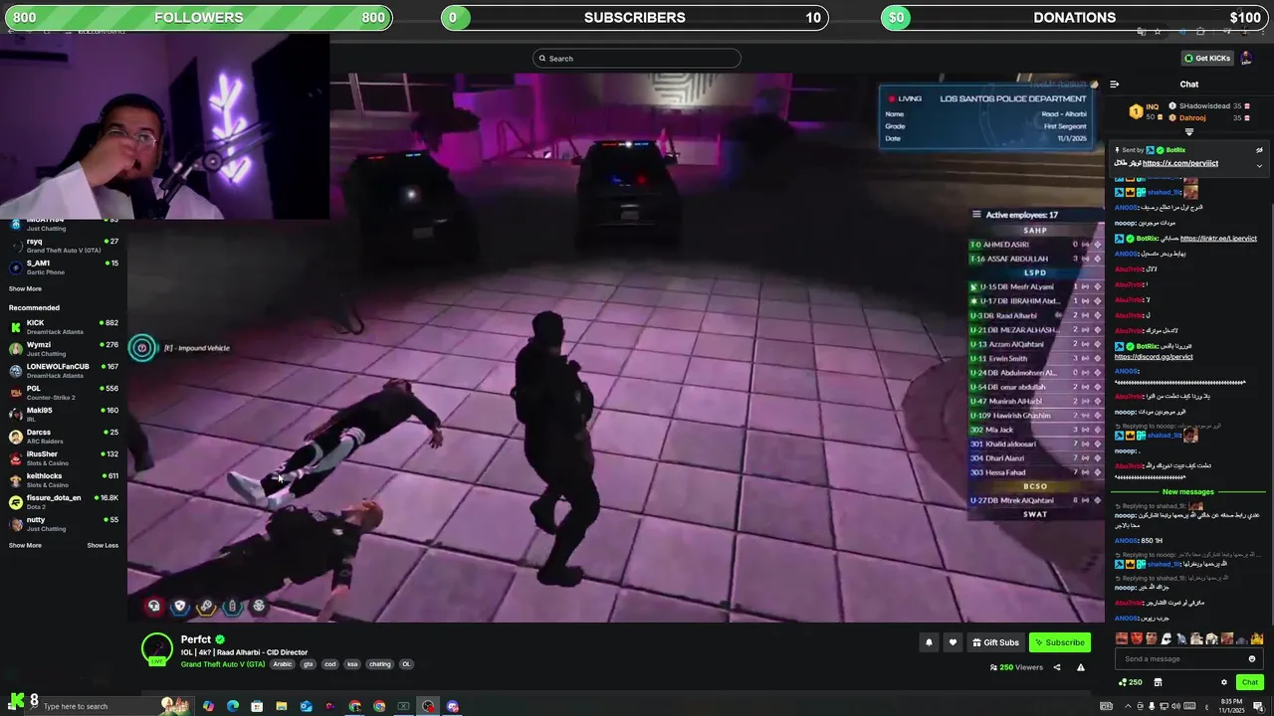Open recommended channel LONEWOLFanCUB
Screen dimensions: 1274x716
tap(64, 370)
